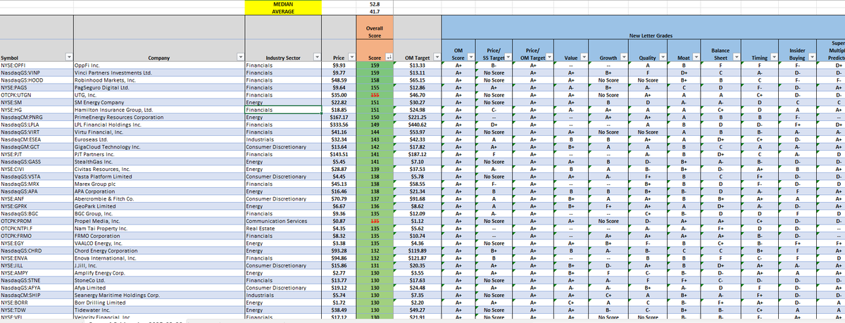Select the Nam Tai Property Inc. cell
The width and height of the screenshot is (845, 323).
point(158,228)
